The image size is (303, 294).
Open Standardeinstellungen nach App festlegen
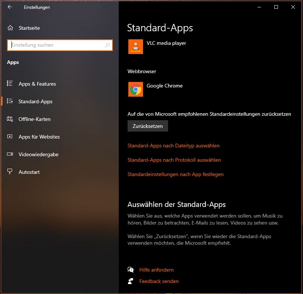175,174
